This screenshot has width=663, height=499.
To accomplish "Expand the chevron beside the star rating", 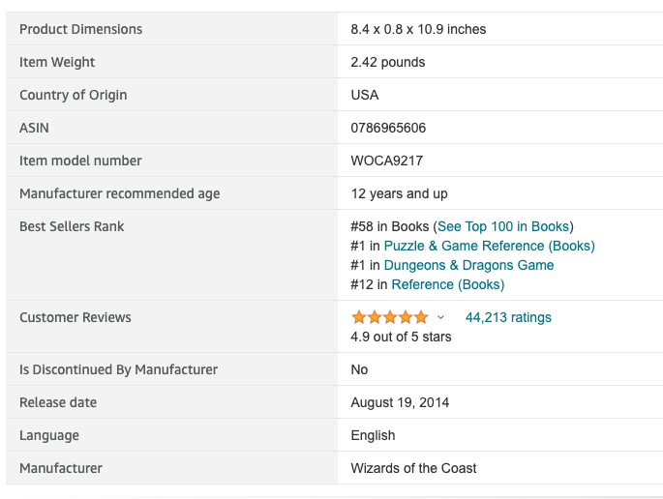I will (441, 317).
